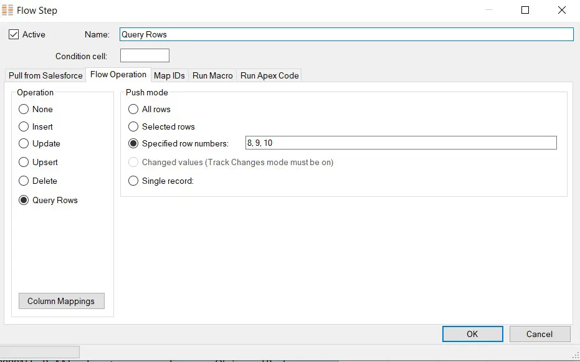Toggle the Active checkbox
The height and width of the screenshot is (362, 580).
(x=13, y=34)
